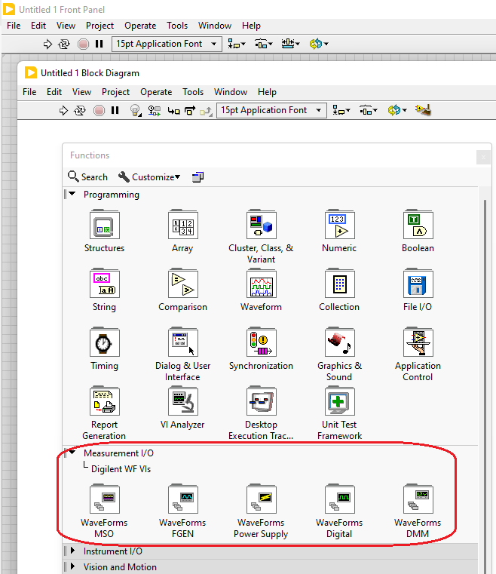Run the VI from Block Diagram toolbar
This screenshot has width=496, height=574.
coord(63,111)
